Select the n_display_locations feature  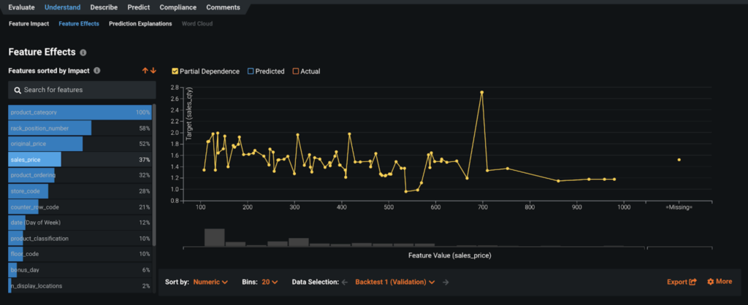point(80,286)
